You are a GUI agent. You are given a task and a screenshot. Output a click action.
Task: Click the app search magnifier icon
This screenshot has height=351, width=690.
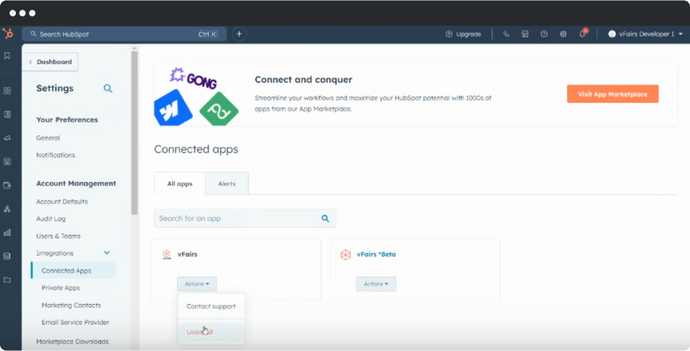click(x=325, y=218)
